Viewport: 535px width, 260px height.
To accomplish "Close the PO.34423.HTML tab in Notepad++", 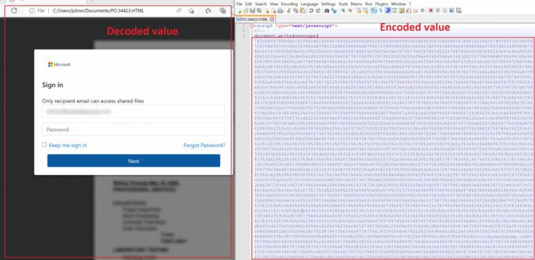I will [272, 20].
